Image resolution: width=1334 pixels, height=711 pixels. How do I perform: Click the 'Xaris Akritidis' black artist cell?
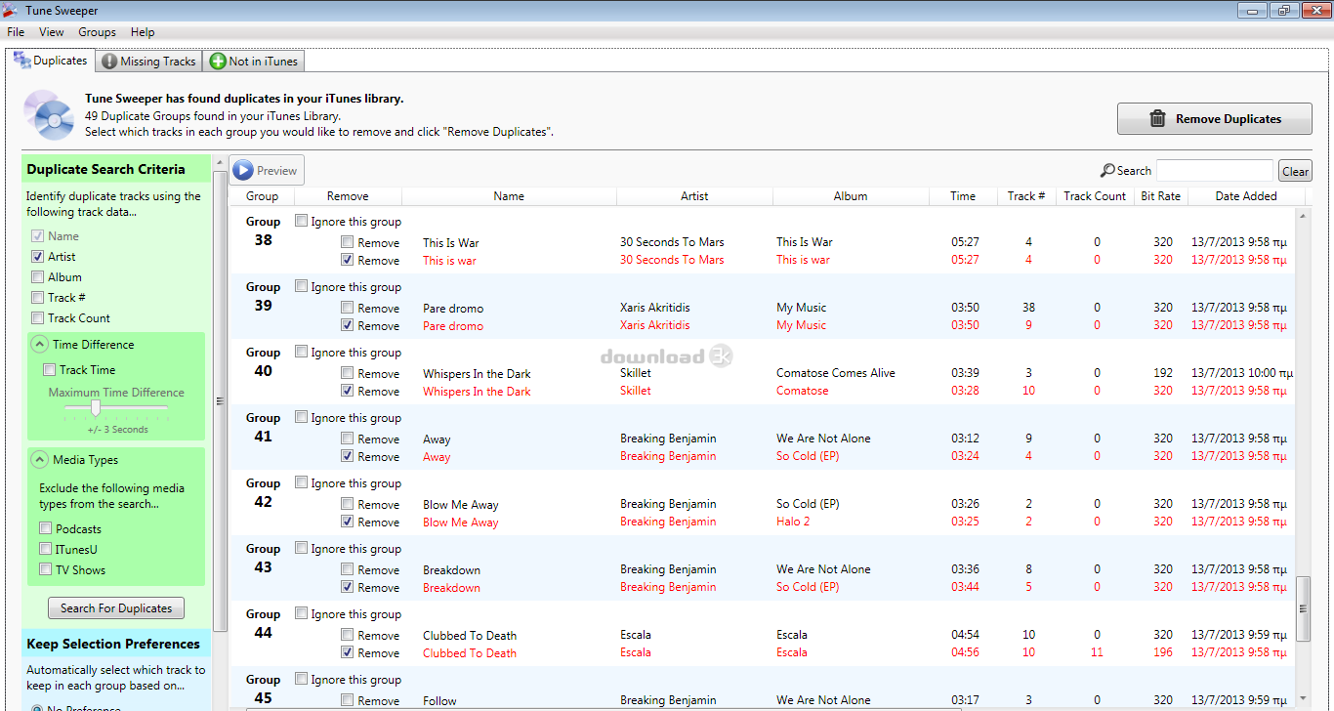tap(654, 308)
